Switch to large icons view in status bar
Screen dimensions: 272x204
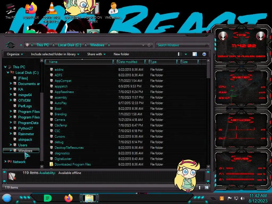[207, 188]
